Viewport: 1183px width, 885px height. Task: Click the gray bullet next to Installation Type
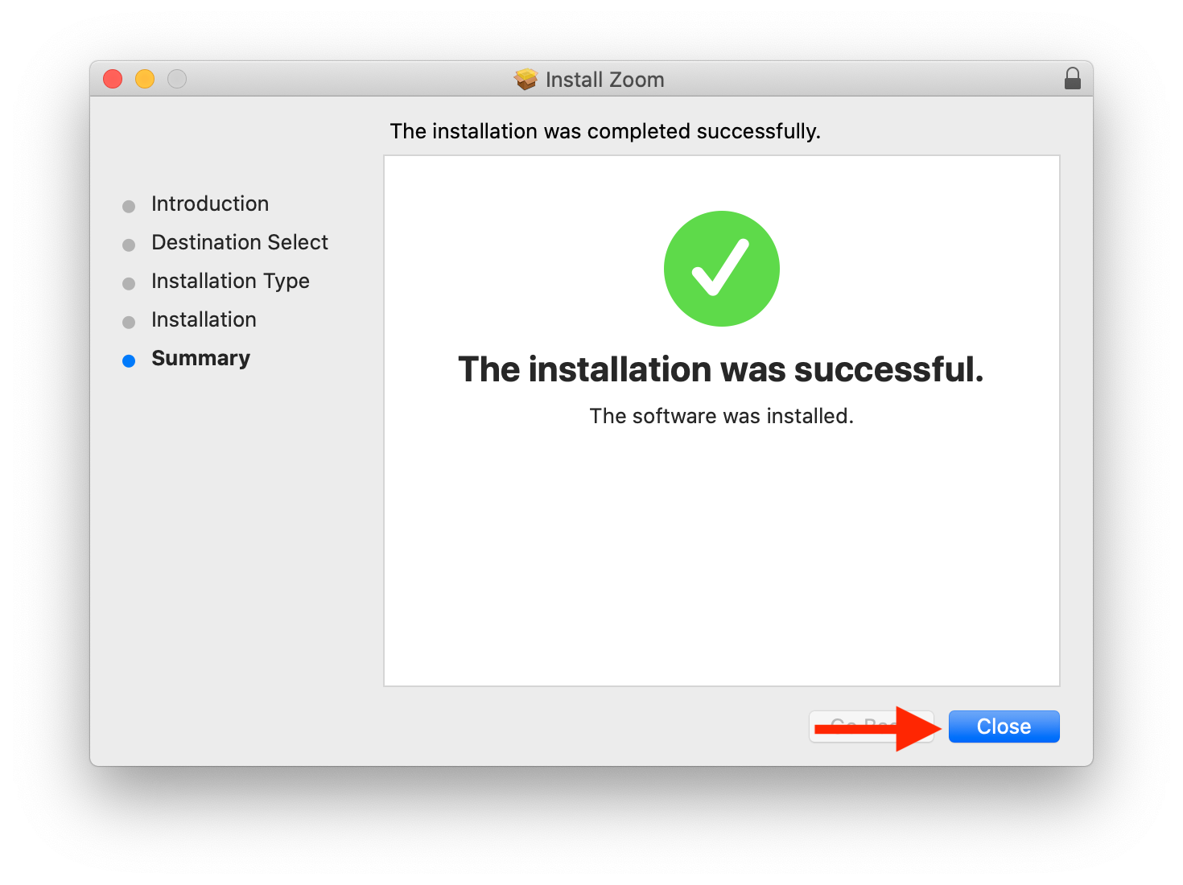coord(129,284)
